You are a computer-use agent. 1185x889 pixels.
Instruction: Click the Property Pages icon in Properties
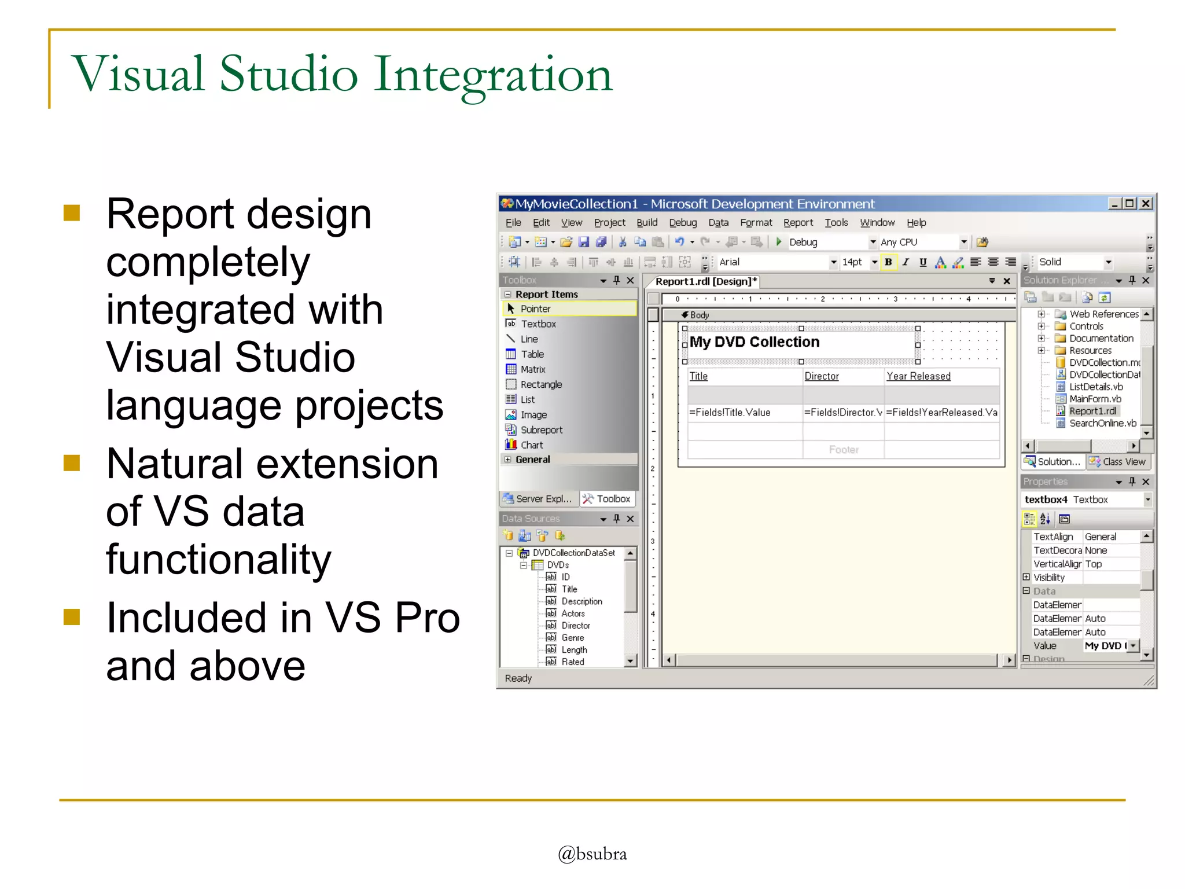(x=1064, y=519)
